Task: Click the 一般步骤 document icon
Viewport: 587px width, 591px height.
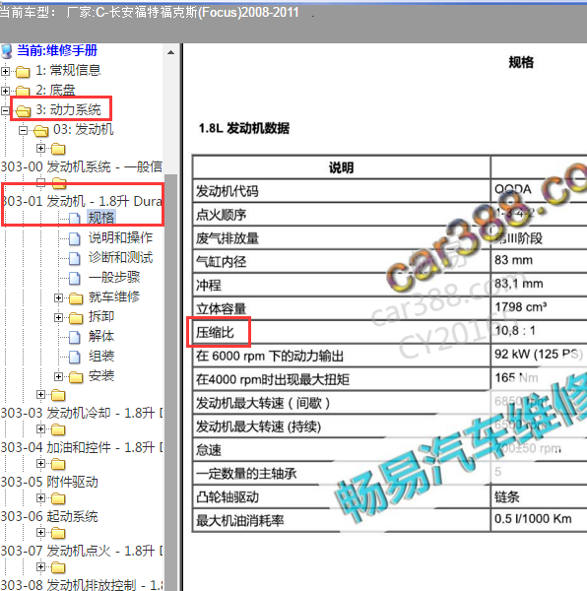Action: point(75,278)
